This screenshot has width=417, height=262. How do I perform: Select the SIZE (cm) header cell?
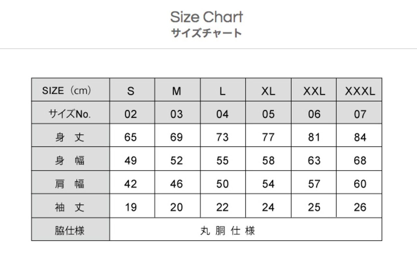67,90
